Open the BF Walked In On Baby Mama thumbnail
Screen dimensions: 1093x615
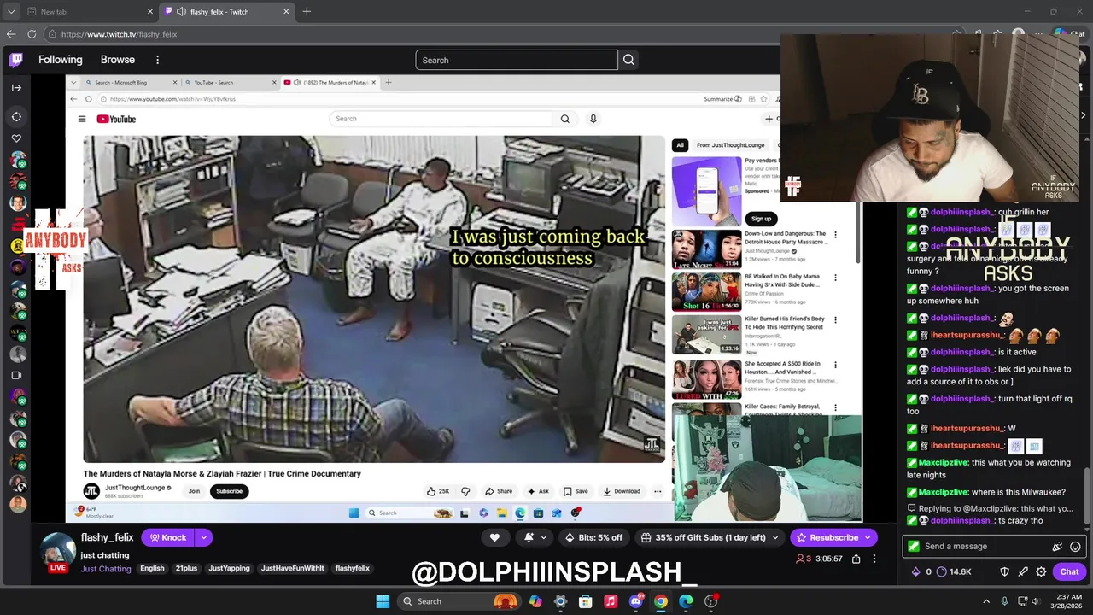706,292
